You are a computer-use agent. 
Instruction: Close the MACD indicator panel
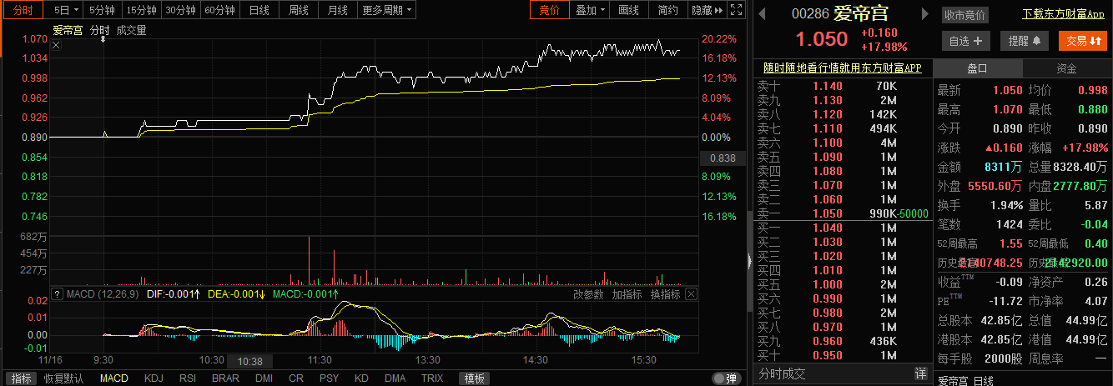coord(691,293)
